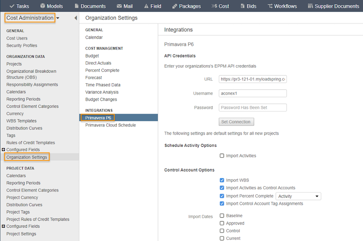Open the Models menu
Screen dimensions: 363x241
[x=52, y=6]
